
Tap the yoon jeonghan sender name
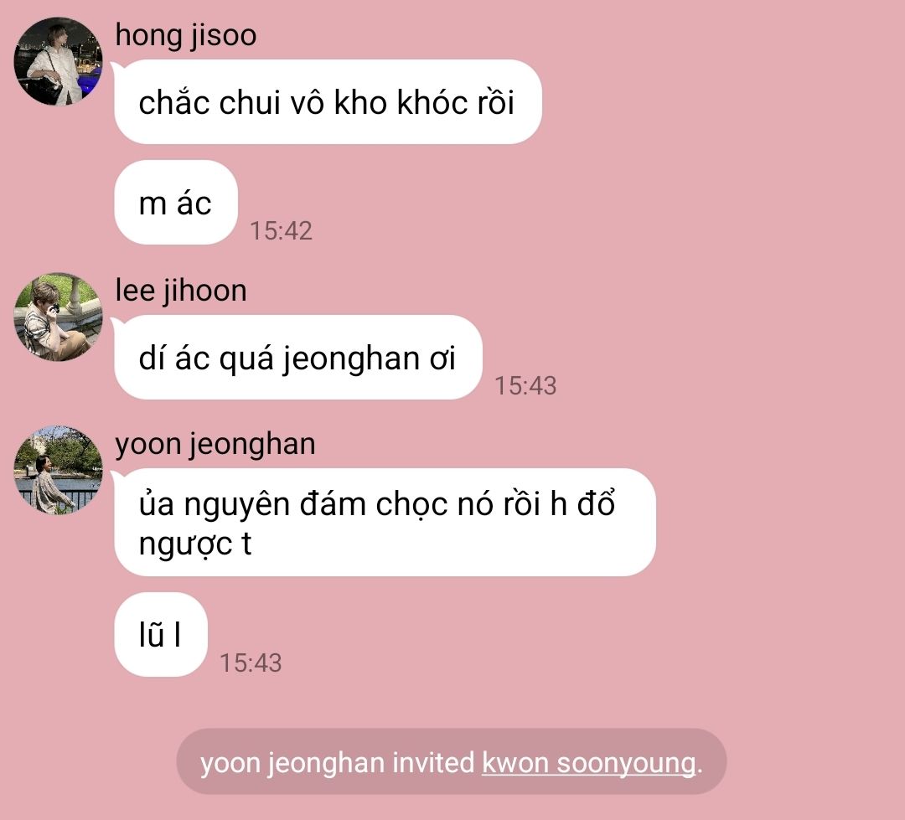tap(215, 444)
